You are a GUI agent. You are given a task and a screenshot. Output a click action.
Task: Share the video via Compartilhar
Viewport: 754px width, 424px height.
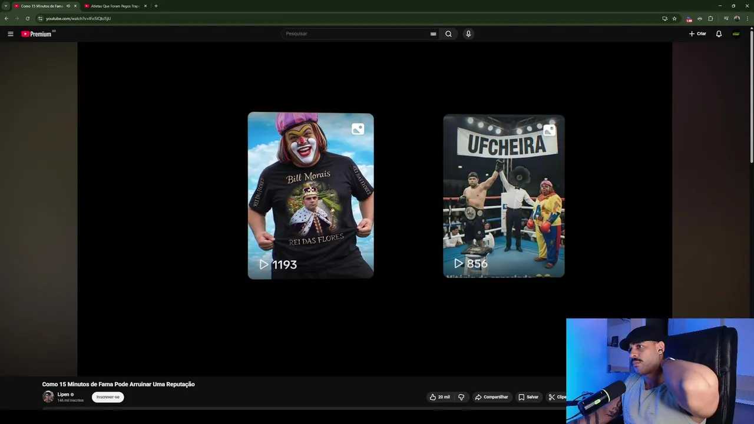[491, 397]
